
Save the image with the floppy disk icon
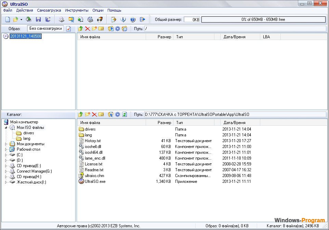click(x=38, y=19)
